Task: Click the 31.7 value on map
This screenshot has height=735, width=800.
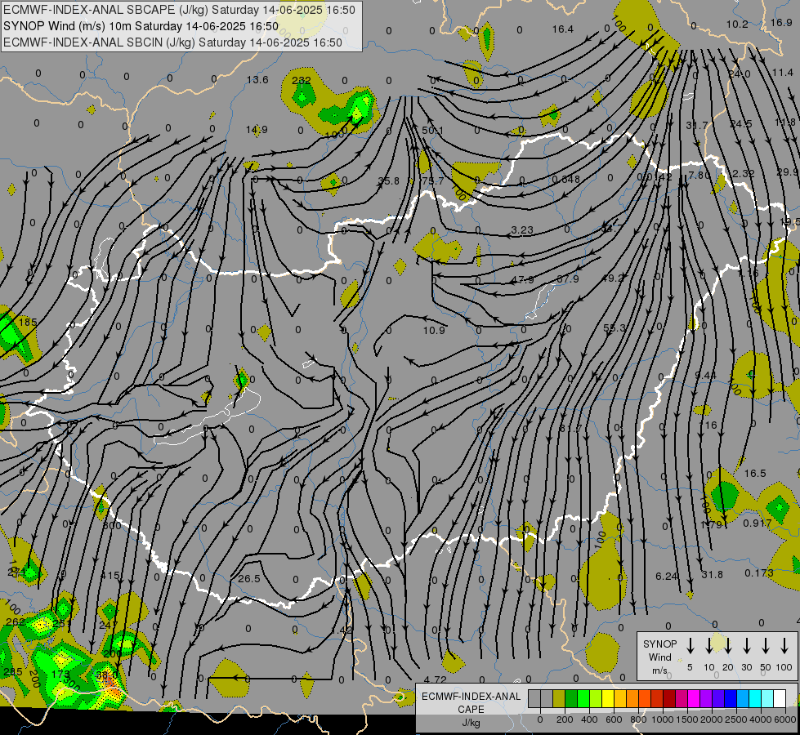Action: pyautogui.click(x=697, y=125)
